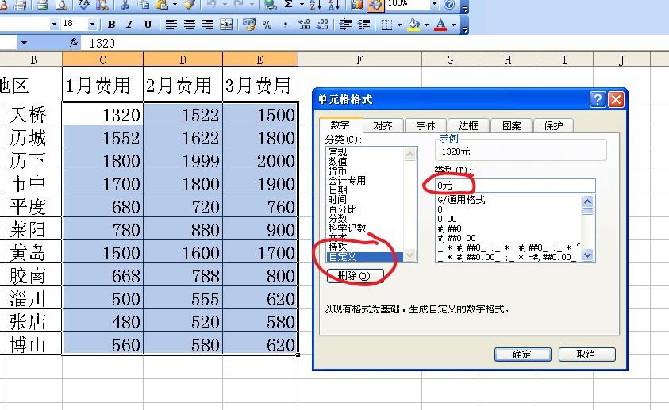The image size is (669, 410).
Task: Click the Cut scissors icon
Action: click(x=125, y=5)
